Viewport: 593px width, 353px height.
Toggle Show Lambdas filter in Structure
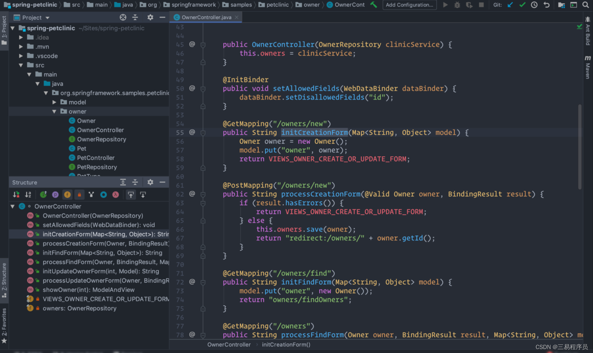tap(116, 194)
